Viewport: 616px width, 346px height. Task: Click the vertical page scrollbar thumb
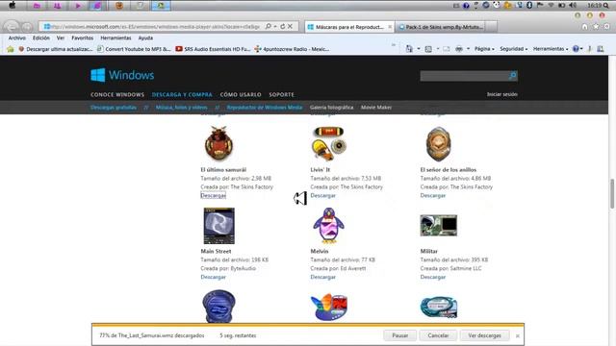click(x=612, y=194)
